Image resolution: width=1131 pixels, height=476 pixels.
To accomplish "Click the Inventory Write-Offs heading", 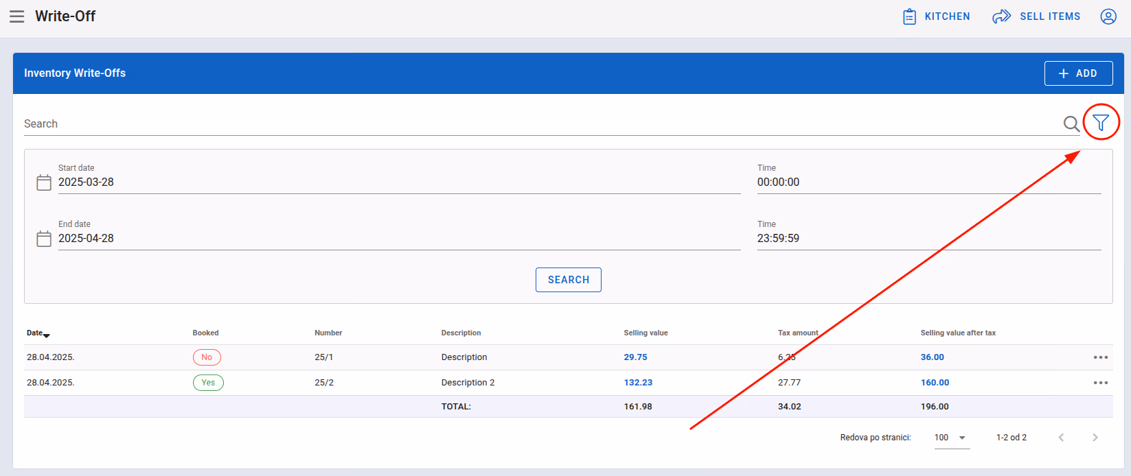I will point(75,73).
